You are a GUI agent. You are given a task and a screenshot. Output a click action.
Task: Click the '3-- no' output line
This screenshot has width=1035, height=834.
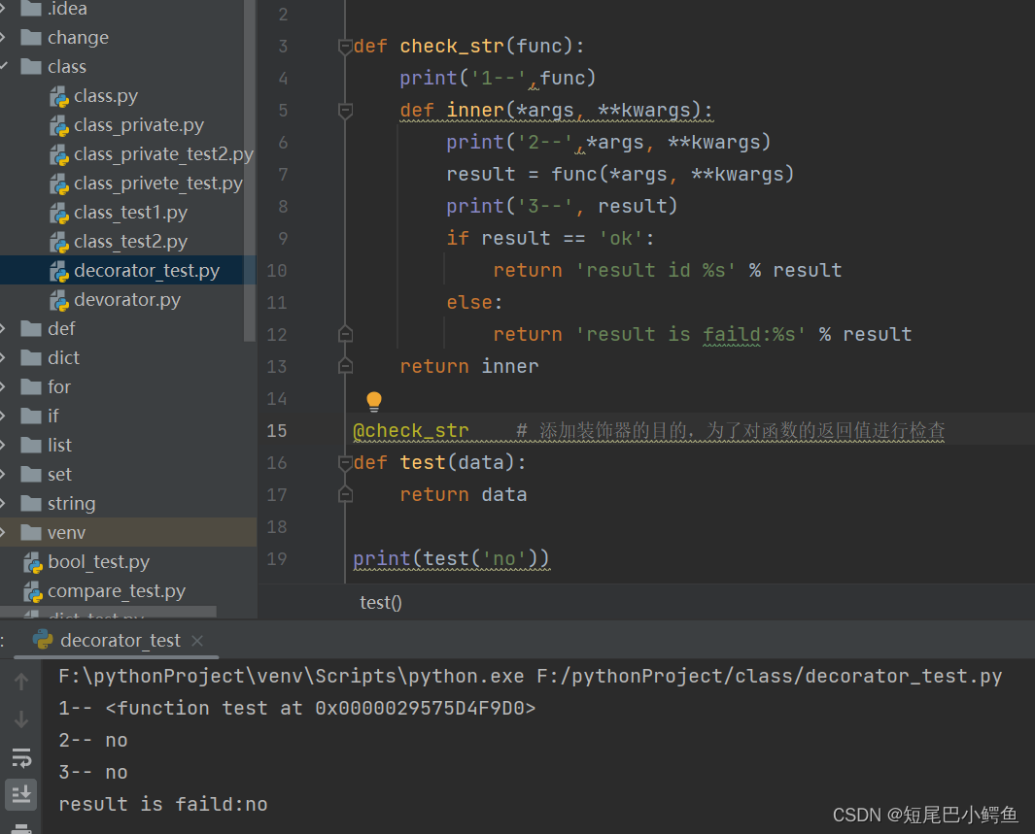coord(93,772)
